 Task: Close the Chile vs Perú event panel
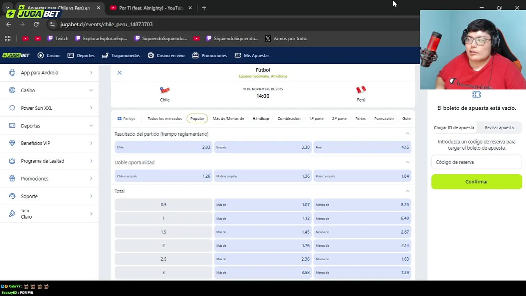pyautogui.click(x=119, y=73)
